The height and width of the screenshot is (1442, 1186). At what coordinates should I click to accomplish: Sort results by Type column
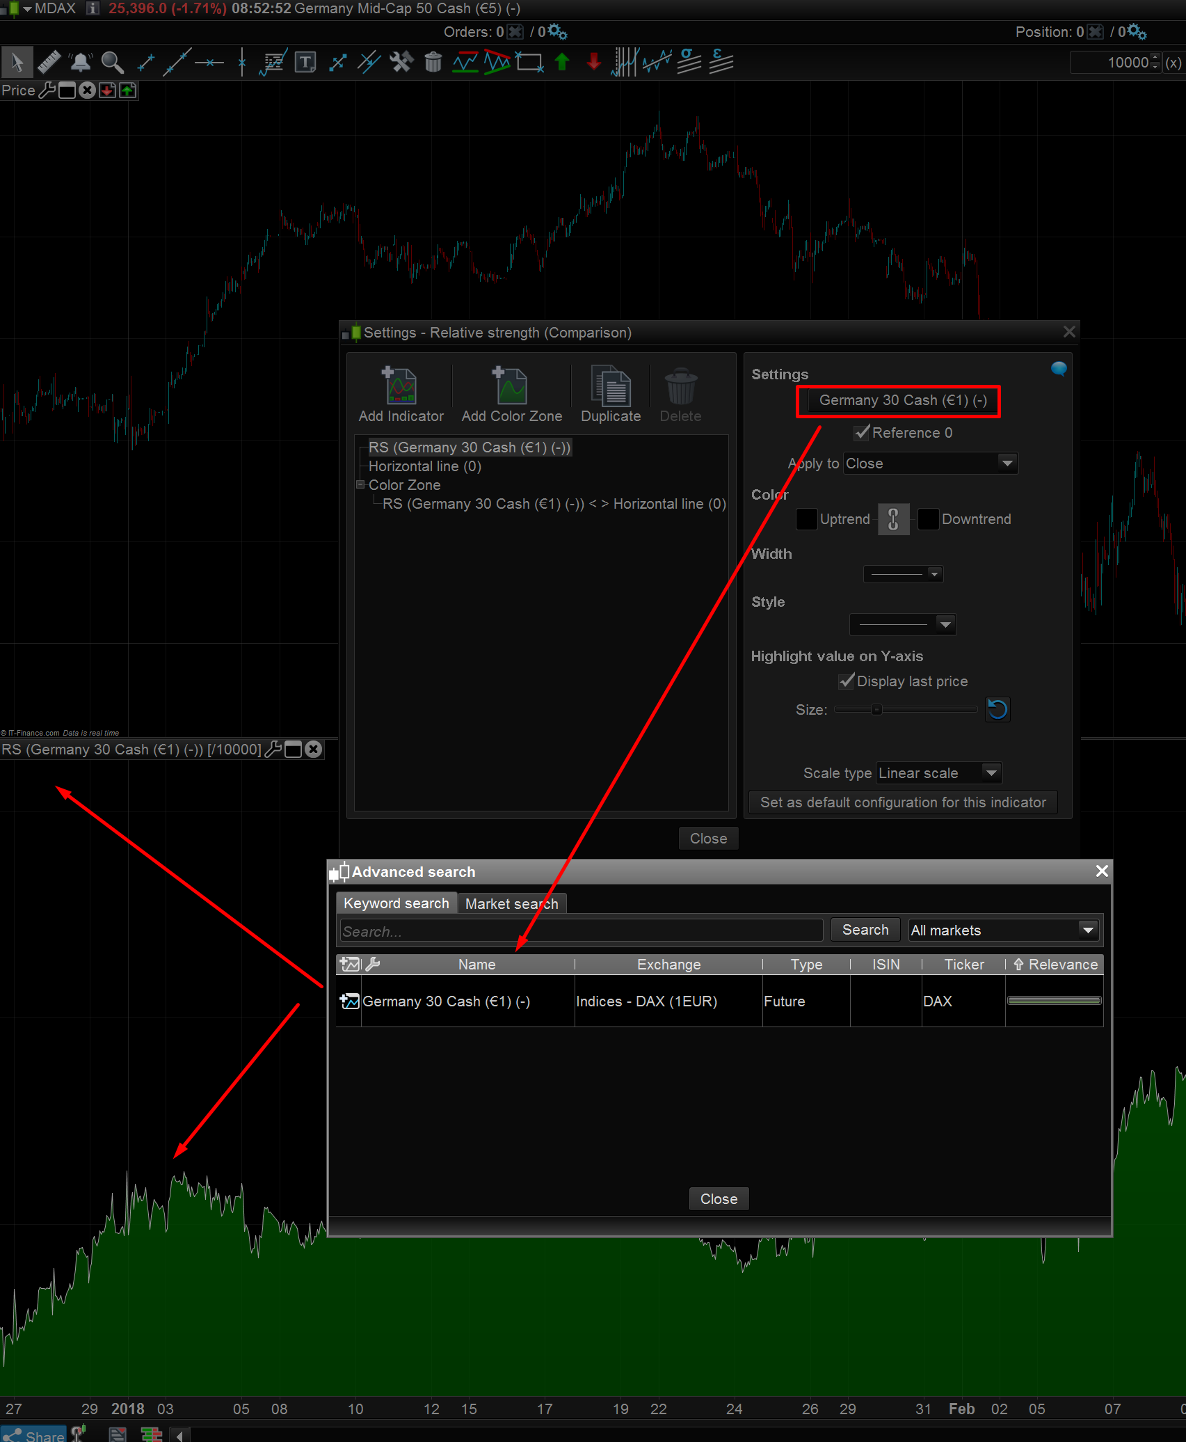(807, 965)
